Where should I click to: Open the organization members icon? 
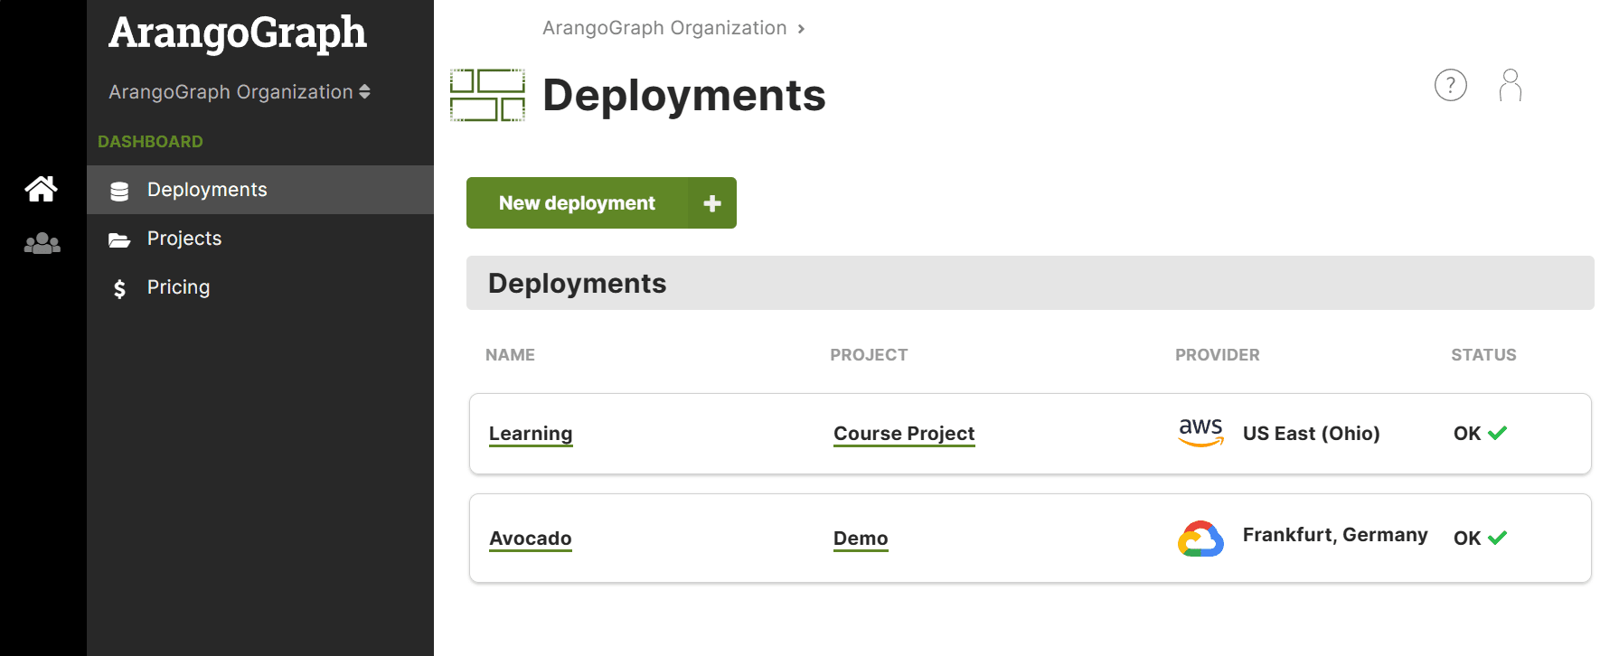42,243
